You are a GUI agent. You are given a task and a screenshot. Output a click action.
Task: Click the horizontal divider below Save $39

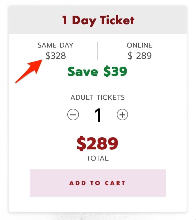tap(98, 83)
